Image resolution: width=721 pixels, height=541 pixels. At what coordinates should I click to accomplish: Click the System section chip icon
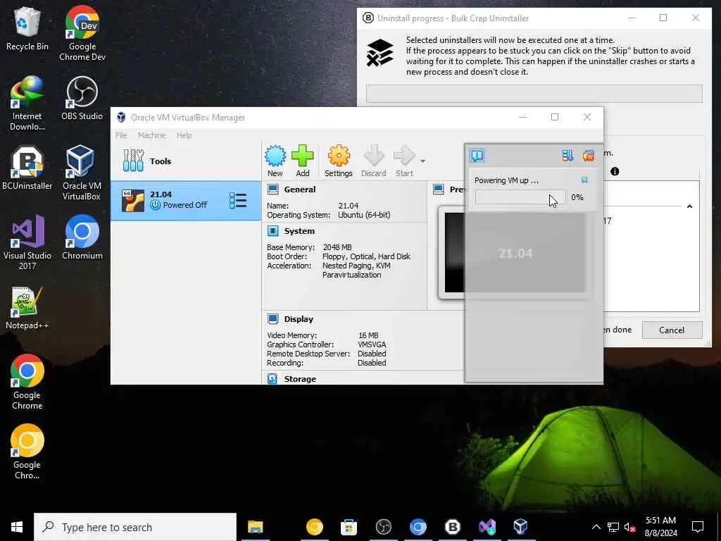272,231
